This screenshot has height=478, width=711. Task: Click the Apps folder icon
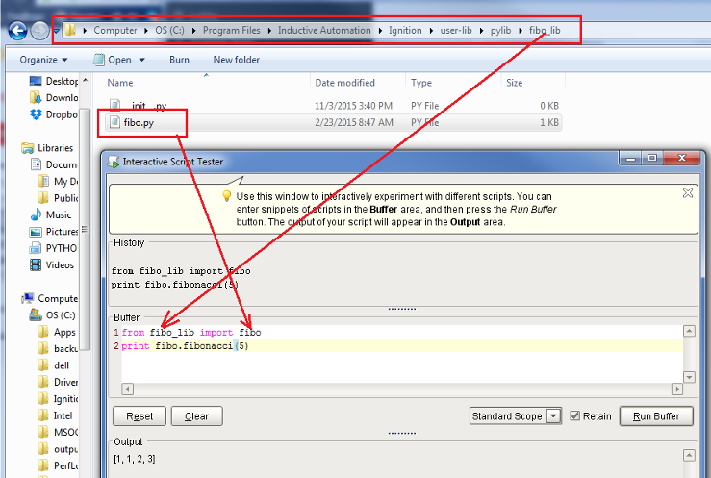(43, 332)
